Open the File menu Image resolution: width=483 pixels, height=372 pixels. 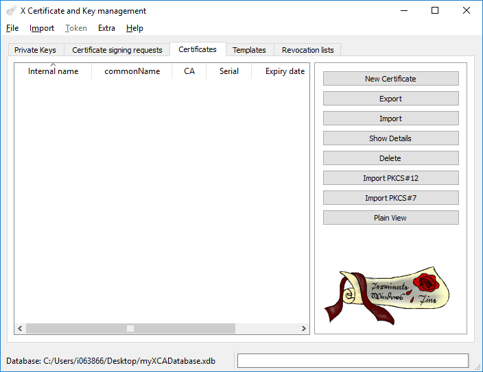click(x=12, y=28)
